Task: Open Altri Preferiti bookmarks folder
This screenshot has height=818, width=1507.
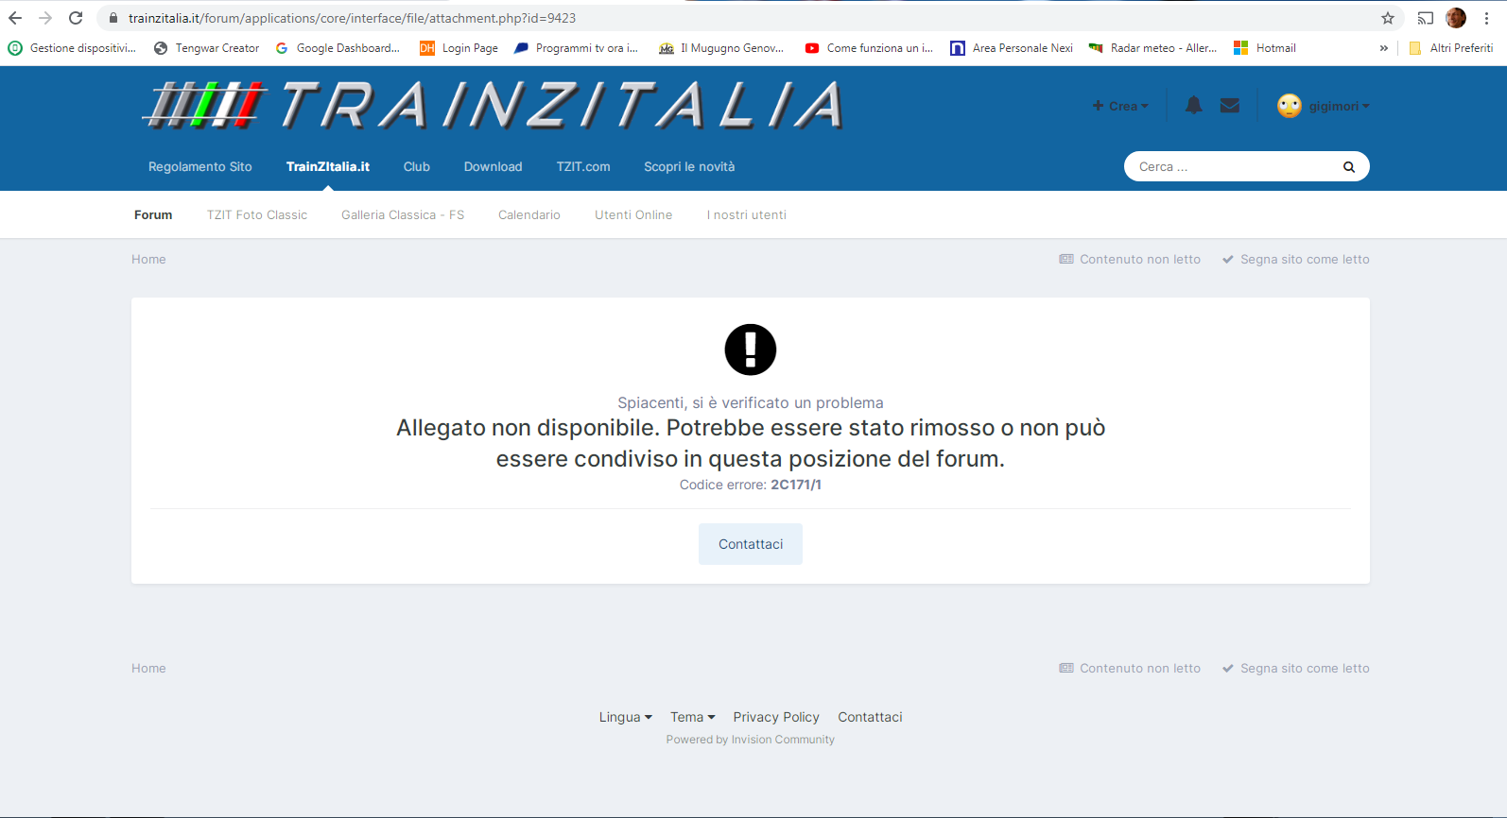Action: tap(1451, 48)
